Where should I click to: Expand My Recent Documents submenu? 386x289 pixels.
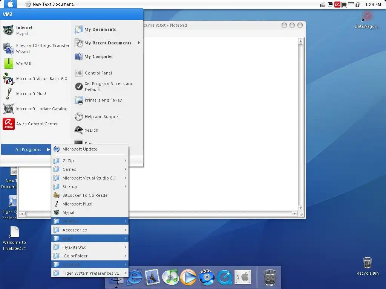tap(107, 43)
